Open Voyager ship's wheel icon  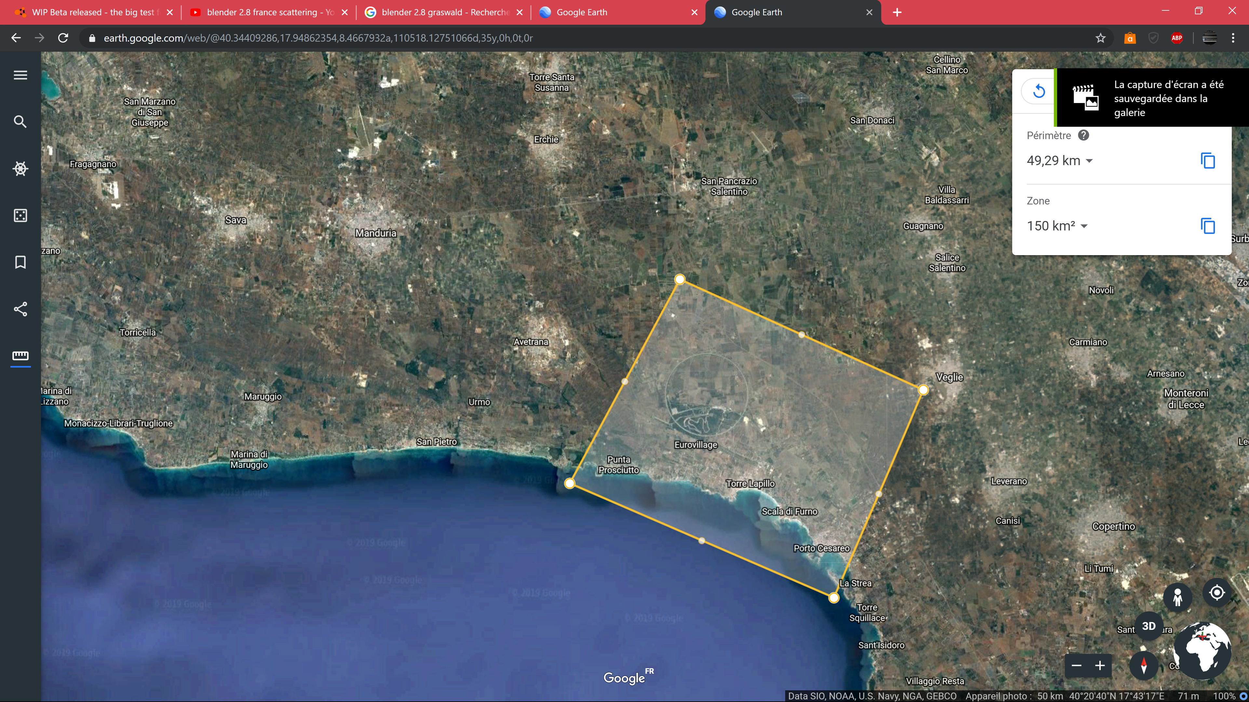(x=20, y=169)
